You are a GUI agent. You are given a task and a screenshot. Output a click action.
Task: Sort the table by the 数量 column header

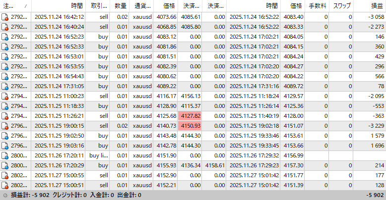tap(120, 5)
